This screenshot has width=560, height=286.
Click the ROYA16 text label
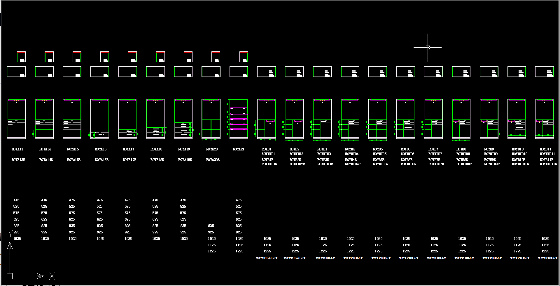pos(101,149)
